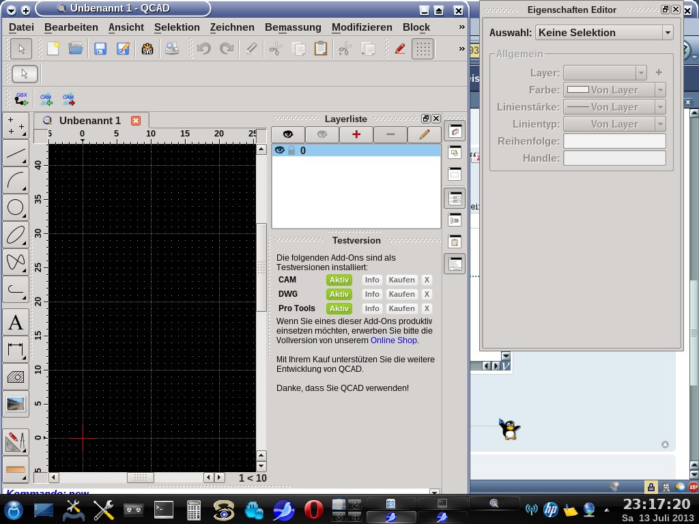Select the Text tool
Screen dimensions: 699x524
click(x=16, y=322)
